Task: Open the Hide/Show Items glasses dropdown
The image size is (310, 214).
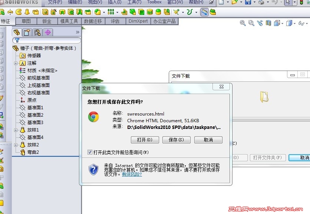Action: 307,23
